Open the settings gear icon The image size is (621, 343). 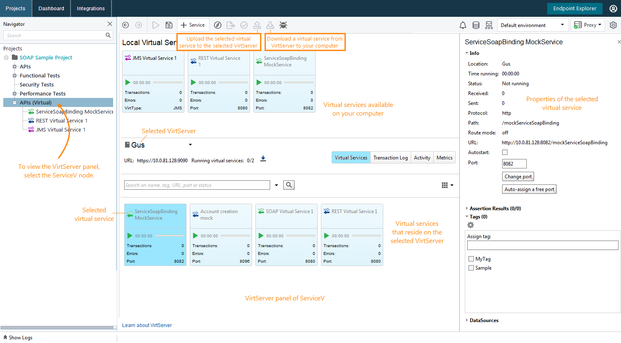[613, 25]
